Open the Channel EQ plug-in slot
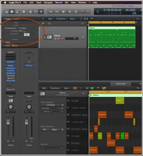The height and width of the screenshot is (156, 143). (11, 81)
